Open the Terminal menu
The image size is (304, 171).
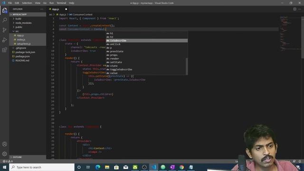tap(61, 3)
